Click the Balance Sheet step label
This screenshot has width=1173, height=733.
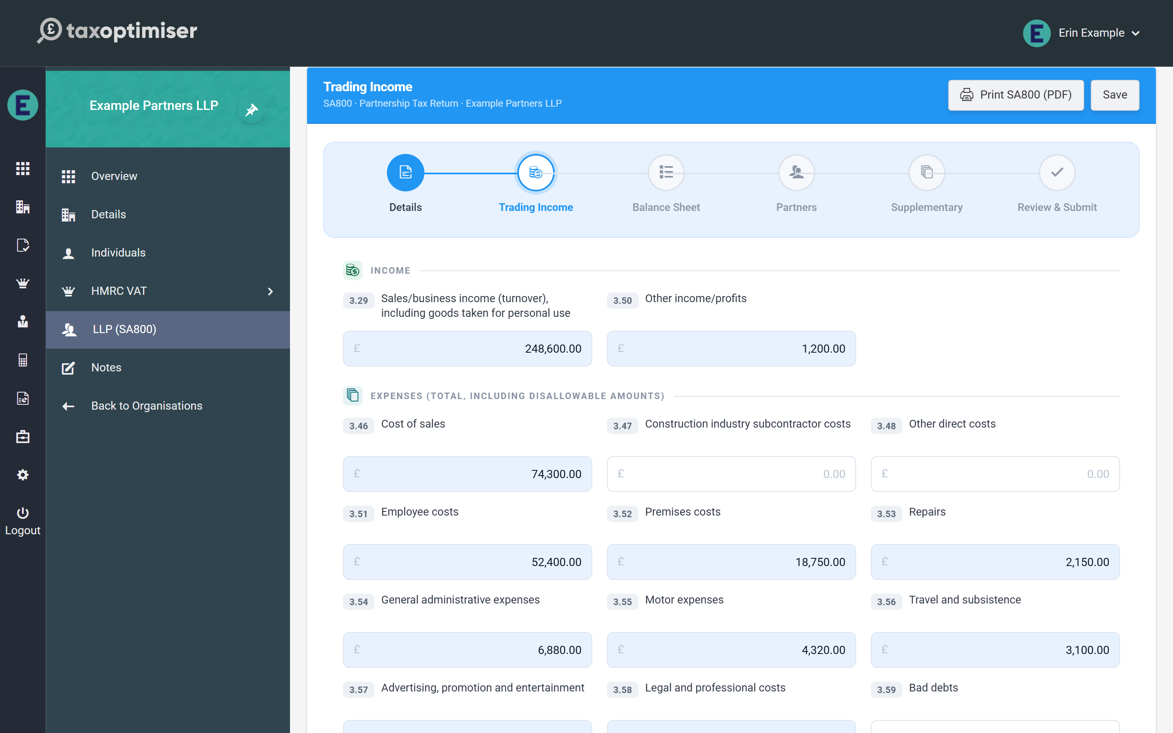666,208
